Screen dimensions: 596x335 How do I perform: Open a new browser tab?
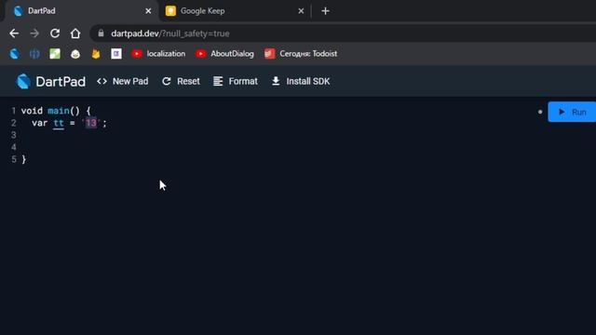[325, 11]
